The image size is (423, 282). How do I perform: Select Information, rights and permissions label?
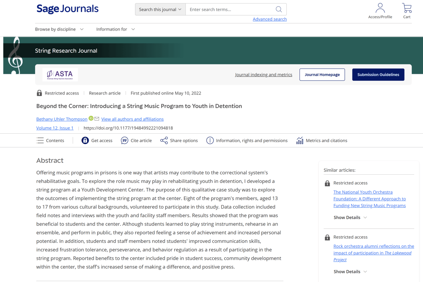[x=252, y=140]
